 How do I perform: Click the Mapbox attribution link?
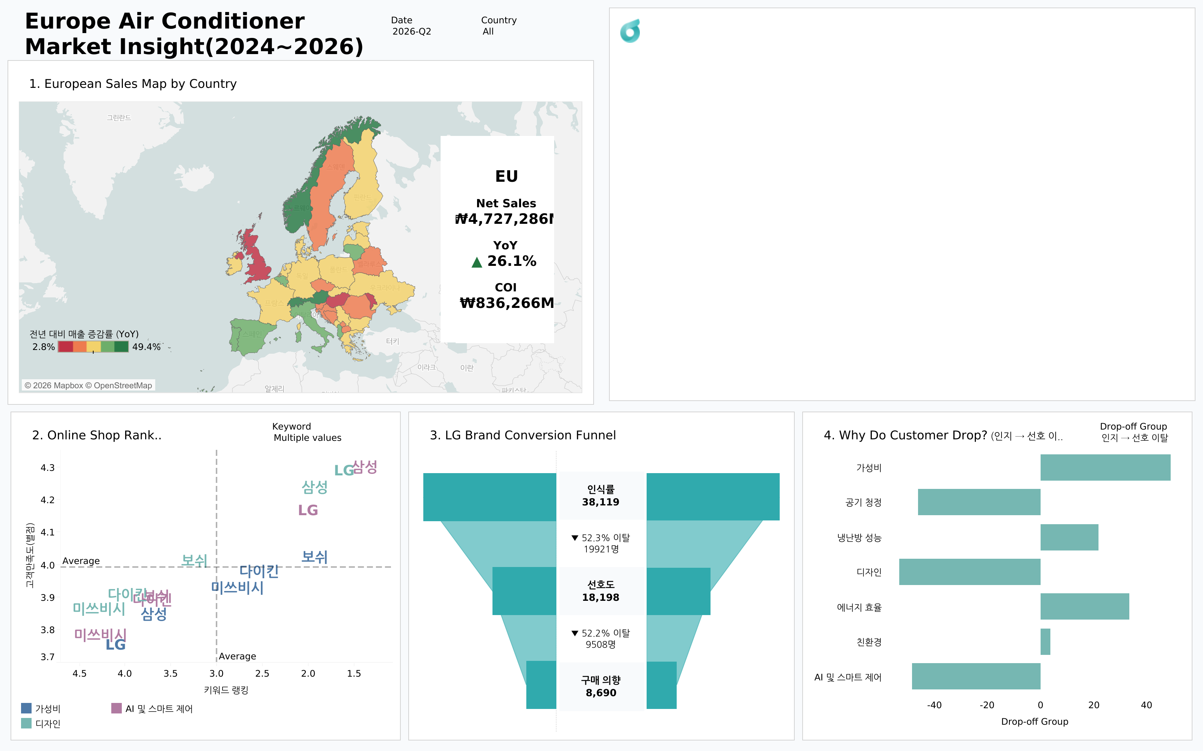(54, 385)
